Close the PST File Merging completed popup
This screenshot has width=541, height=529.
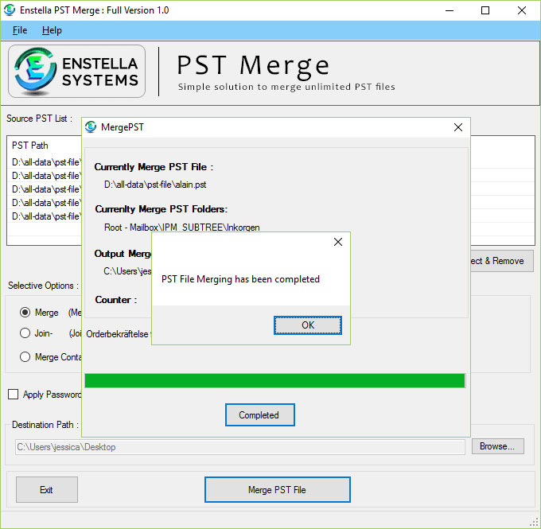[338, 242]
